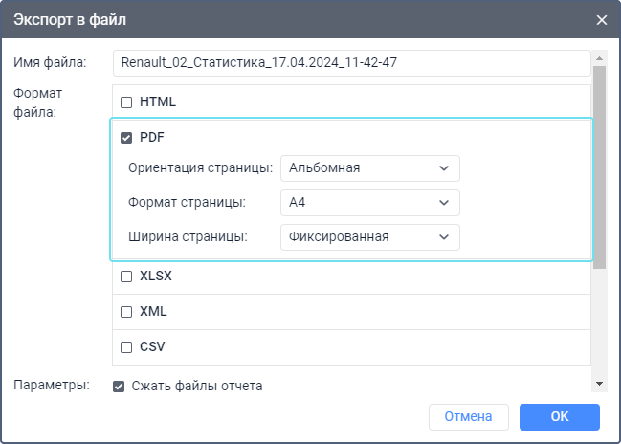Image resolution: width=621 pixels, height=444 pixels.
Task: Click the chevron beside A4 value
Action: click(444, 203)
